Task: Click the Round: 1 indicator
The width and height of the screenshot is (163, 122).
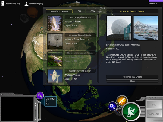Action: 153,4
